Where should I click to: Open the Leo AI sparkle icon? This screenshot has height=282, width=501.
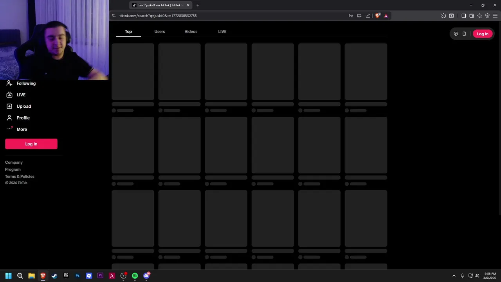click(x=479, y=16)
